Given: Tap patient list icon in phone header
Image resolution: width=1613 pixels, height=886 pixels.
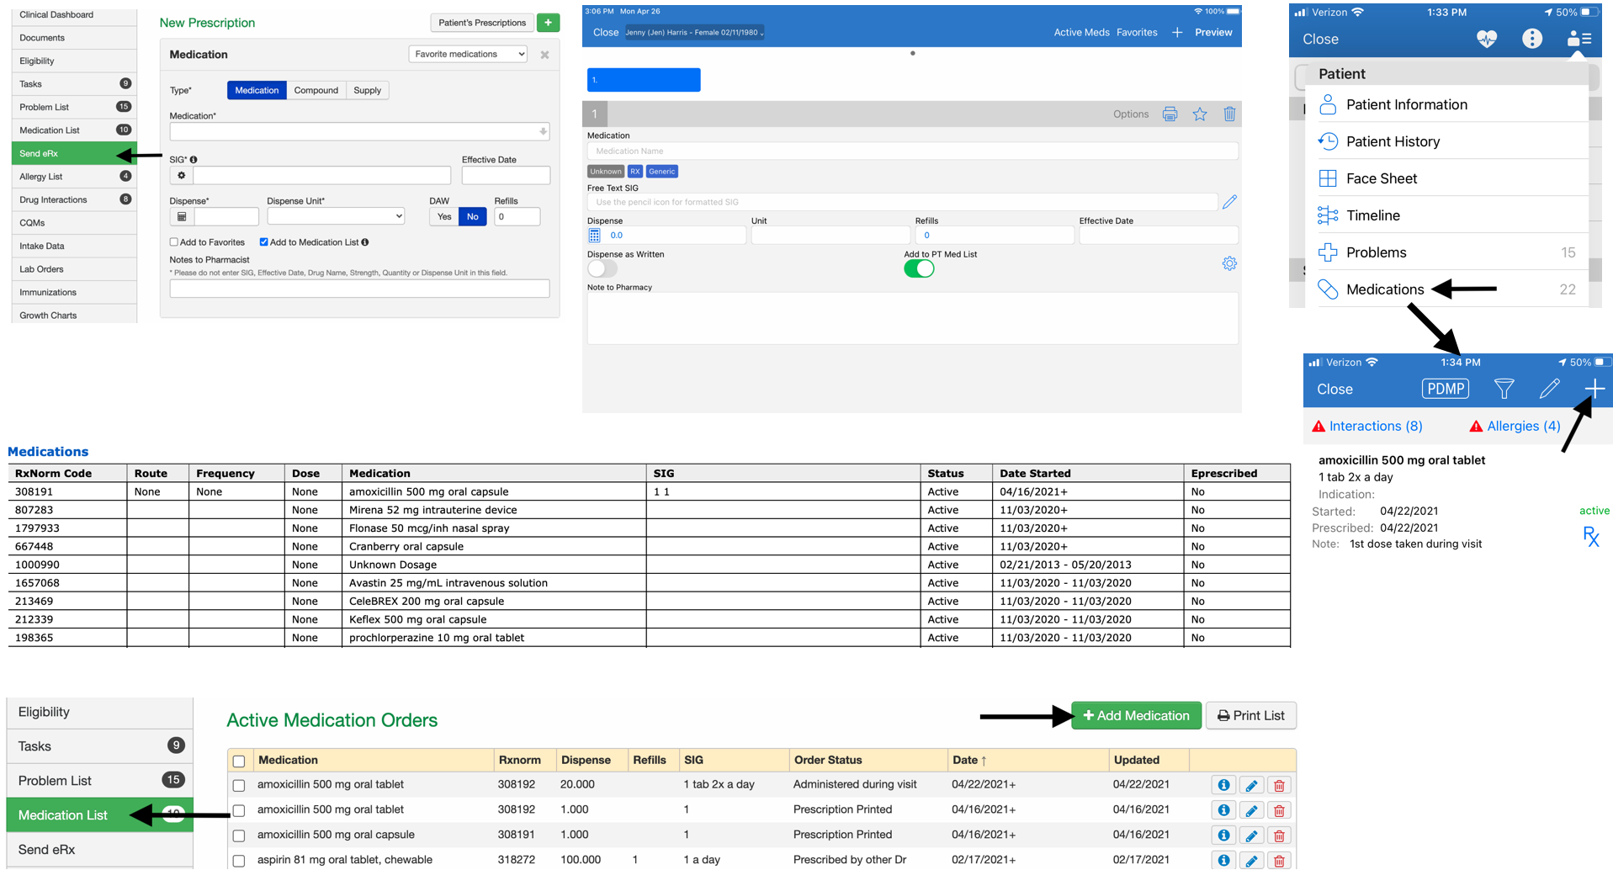Looking at the screenshot, I should pyautogui.click(x=1579, y=39).
